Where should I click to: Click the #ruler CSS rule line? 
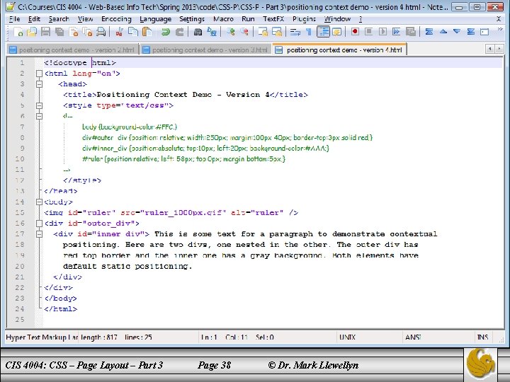tap(183, 159)
